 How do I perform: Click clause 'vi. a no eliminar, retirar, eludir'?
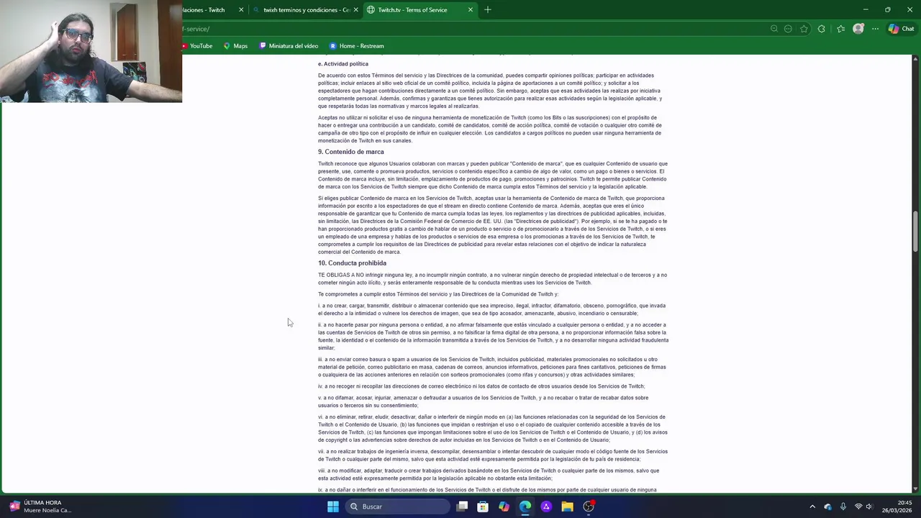[493, 428]
